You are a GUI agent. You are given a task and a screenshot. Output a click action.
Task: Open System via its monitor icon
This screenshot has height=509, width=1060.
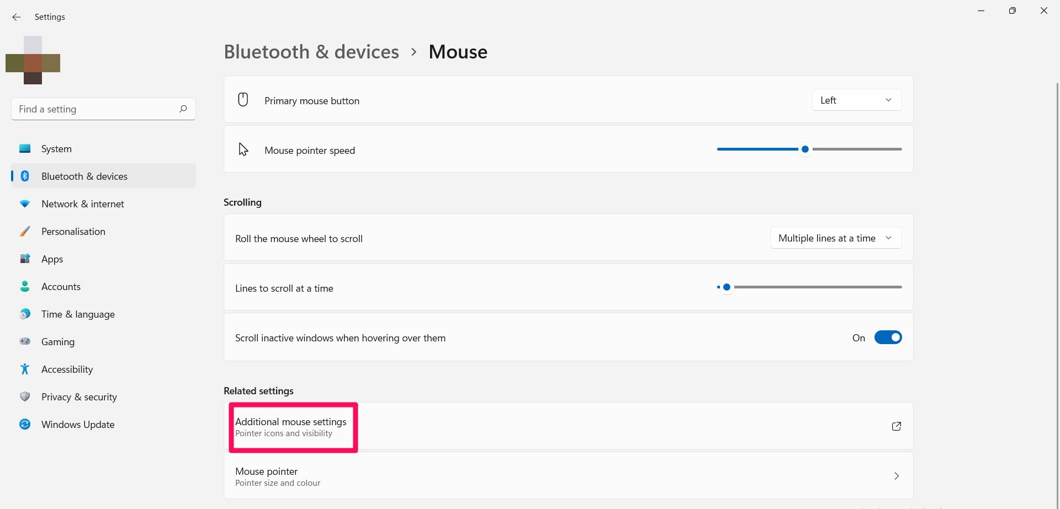click(25, 148)
